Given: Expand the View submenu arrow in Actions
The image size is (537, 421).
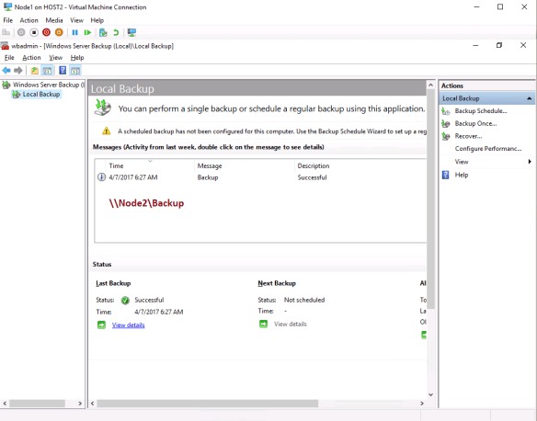Looking at the screenshot, I should [x=530, y=162].
